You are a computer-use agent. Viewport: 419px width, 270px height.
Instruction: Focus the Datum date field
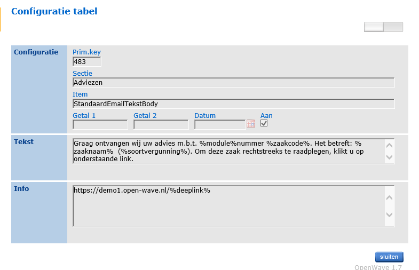220,125
